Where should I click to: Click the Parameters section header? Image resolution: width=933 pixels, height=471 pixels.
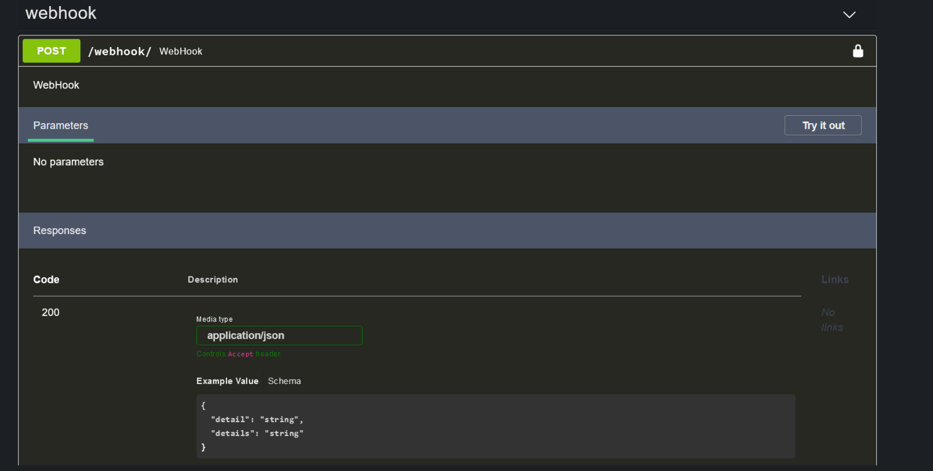pyautogui.click(x=61, y=125)
